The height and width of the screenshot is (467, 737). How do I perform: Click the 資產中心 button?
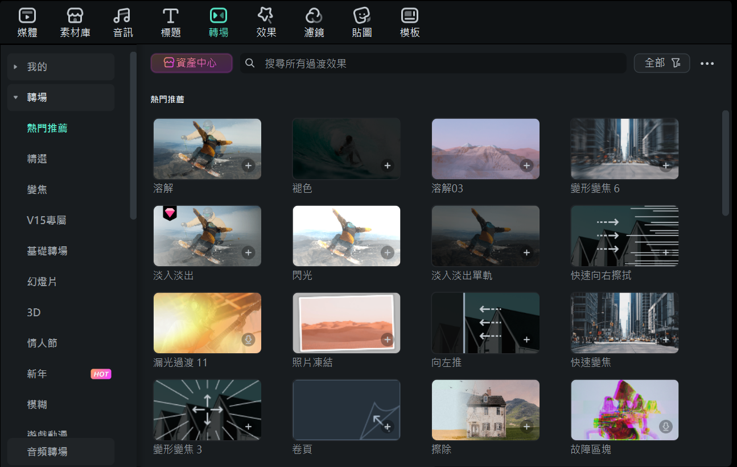[x=191, y=63]
